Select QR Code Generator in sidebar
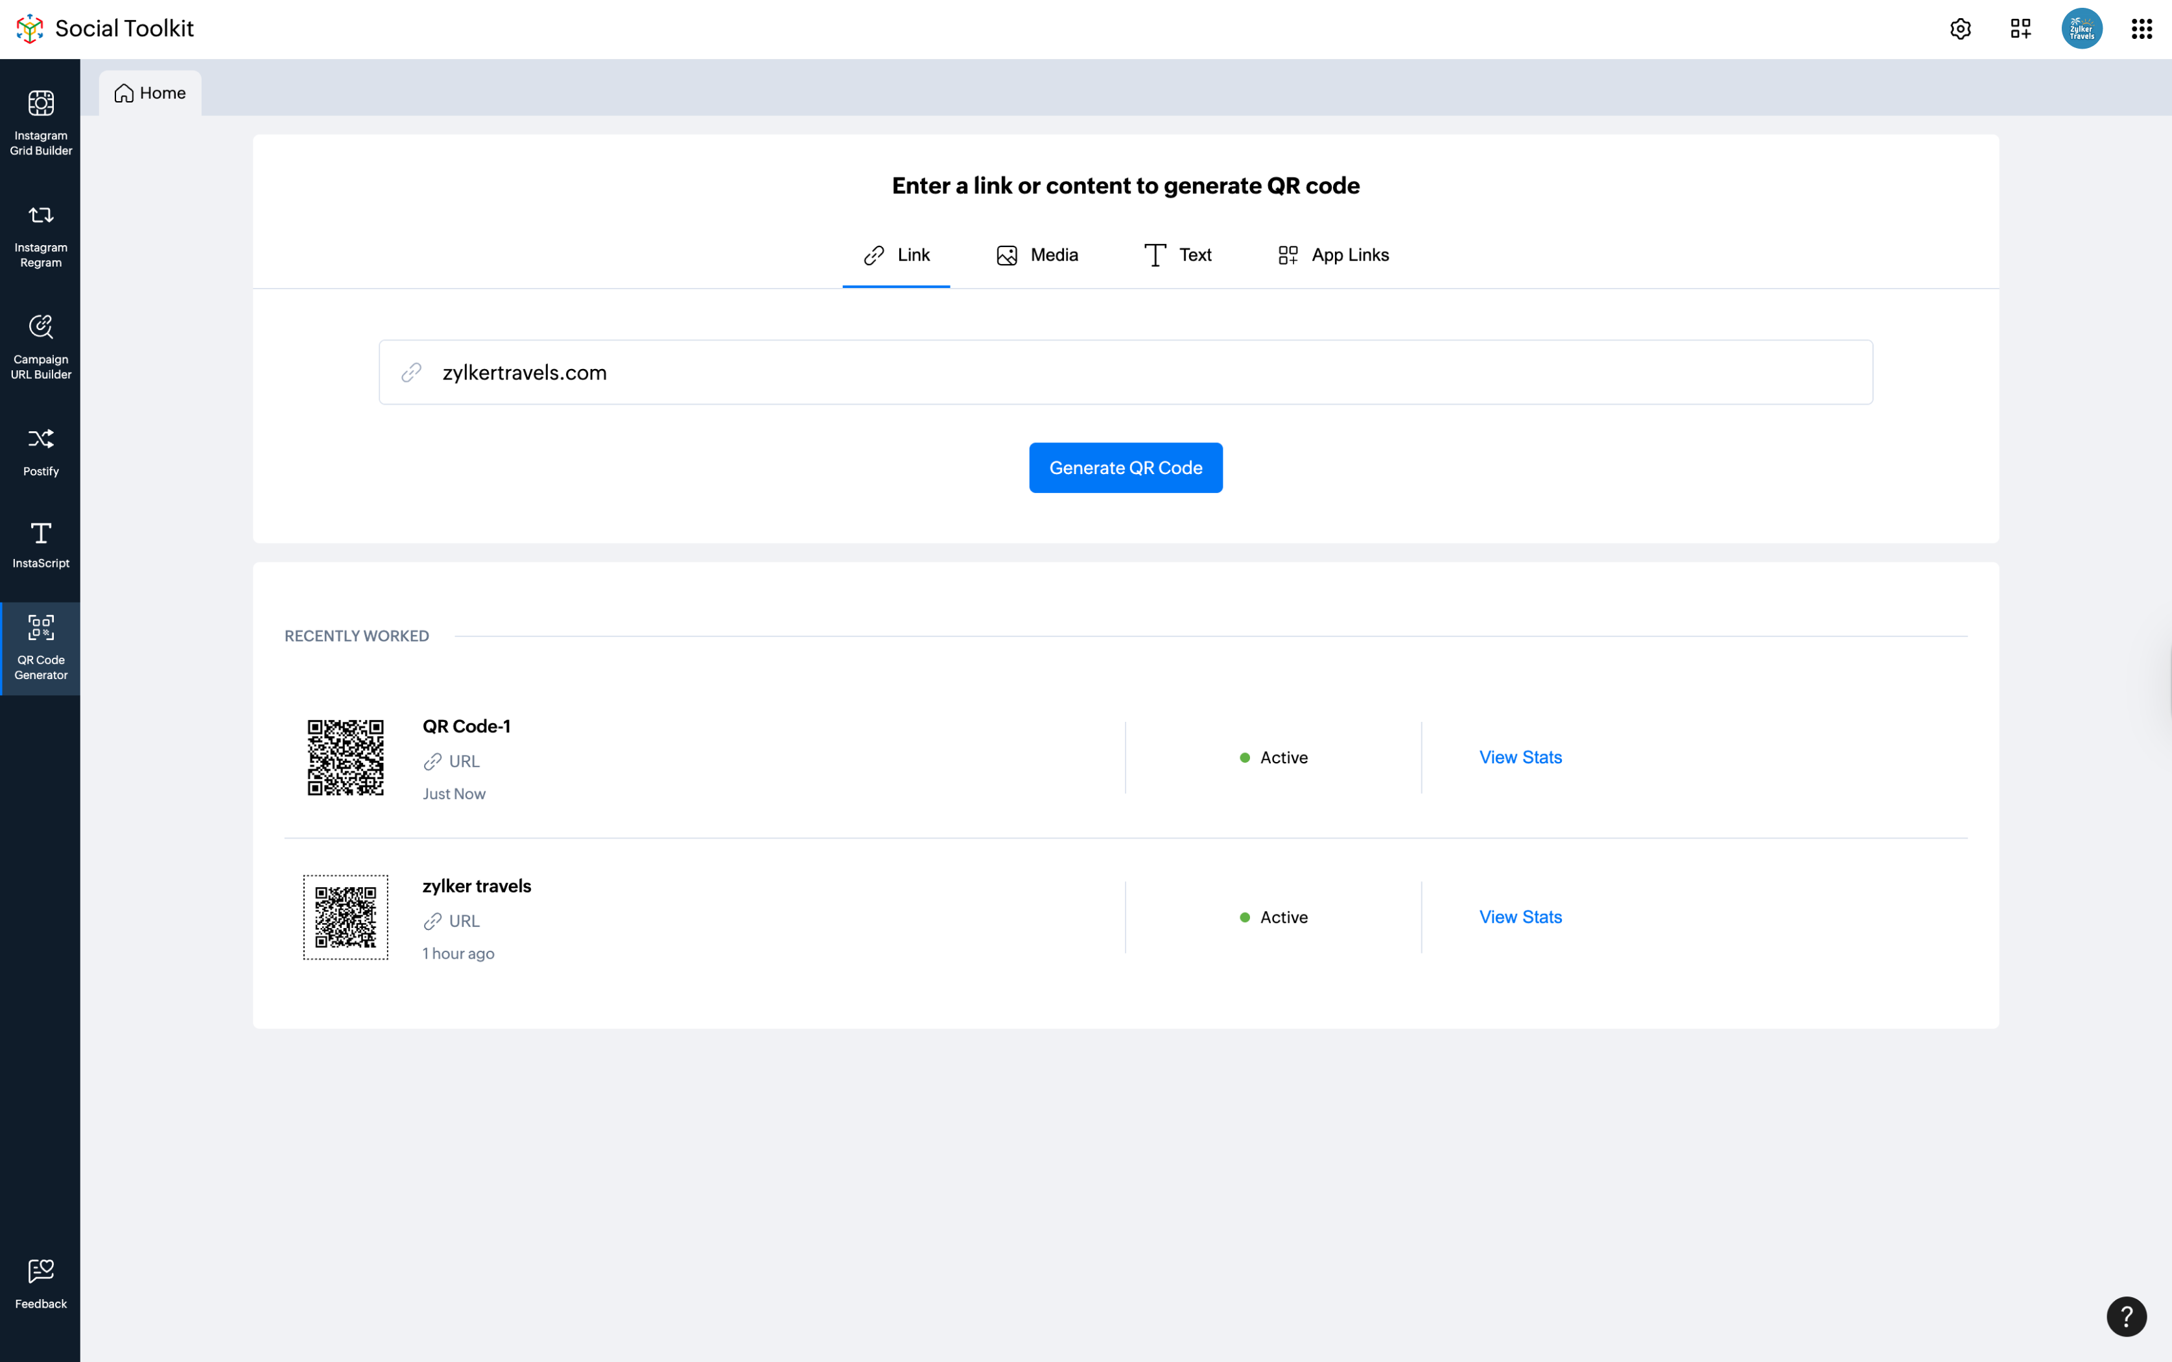 pyautogui.click(x=40, y=648)
